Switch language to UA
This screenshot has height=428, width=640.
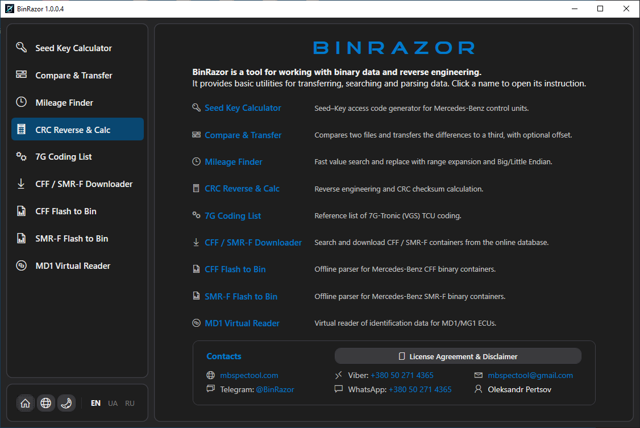pos(113,403)
